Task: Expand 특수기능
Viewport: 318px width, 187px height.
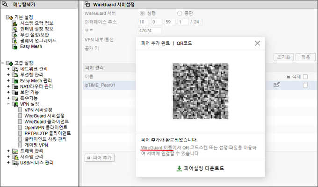Action: (8, 98)
